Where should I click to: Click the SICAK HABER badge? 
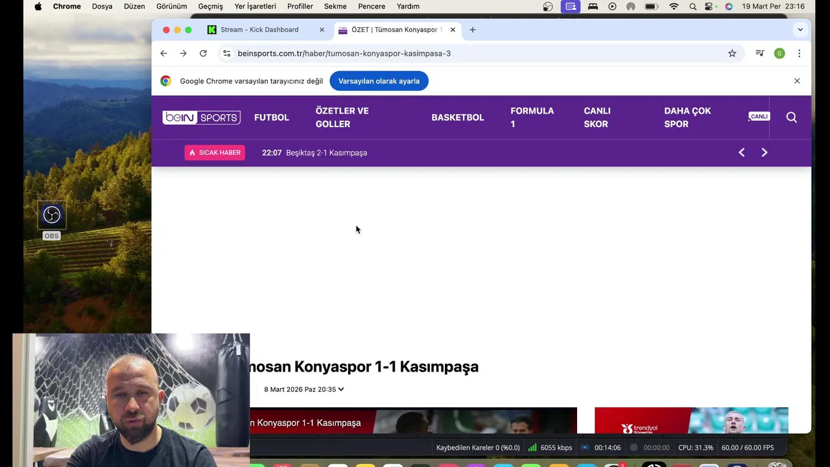pyautogui.click(x=215, y=152)
